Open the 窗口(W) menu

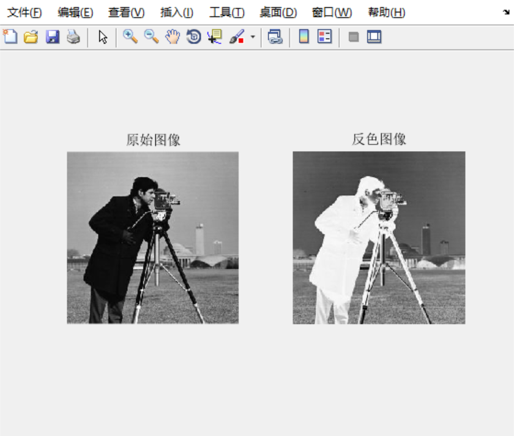point(332,12)
